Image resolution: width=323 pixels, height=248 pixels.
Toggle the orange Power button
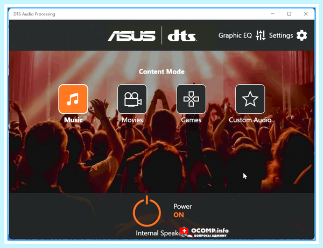pyautogui.click(x=147, y=211)
